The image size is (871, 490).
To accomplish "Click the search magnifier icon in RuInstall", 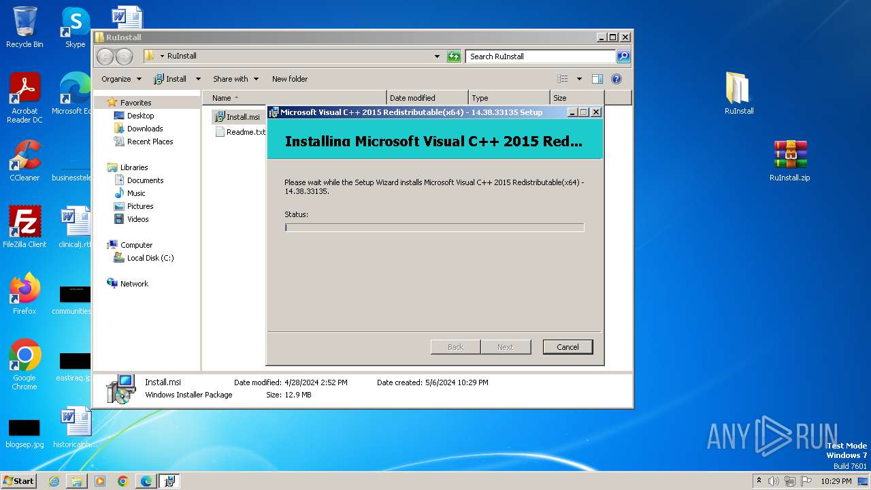I will click(623, 56).
